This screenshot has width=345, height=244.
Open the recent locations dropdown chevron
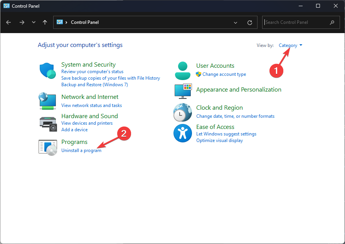[x=34, y=22]
